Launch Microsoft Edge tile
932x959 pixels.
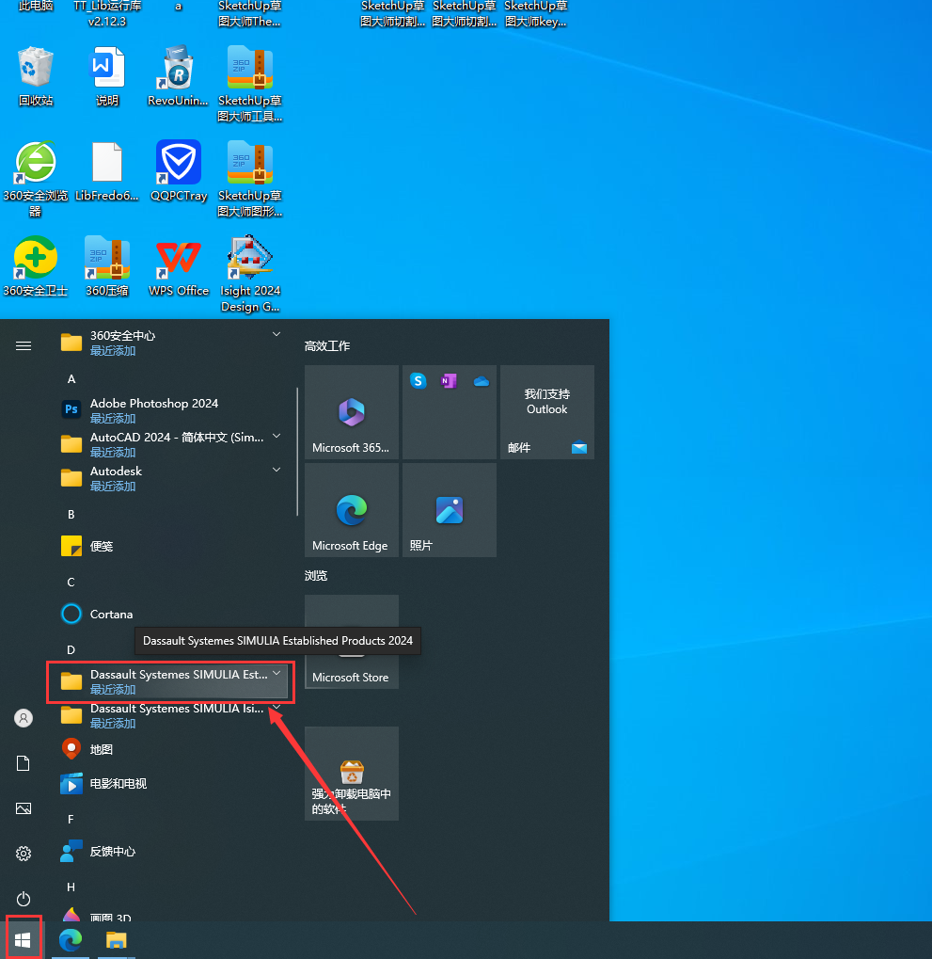coord(352,509)
